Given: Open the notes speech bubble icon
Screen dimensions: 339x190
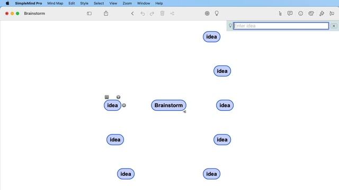Looking at the screenshot, I should pos(290,13).
